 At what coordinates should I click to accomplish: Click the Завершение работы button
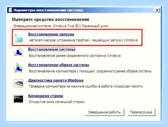105,112
